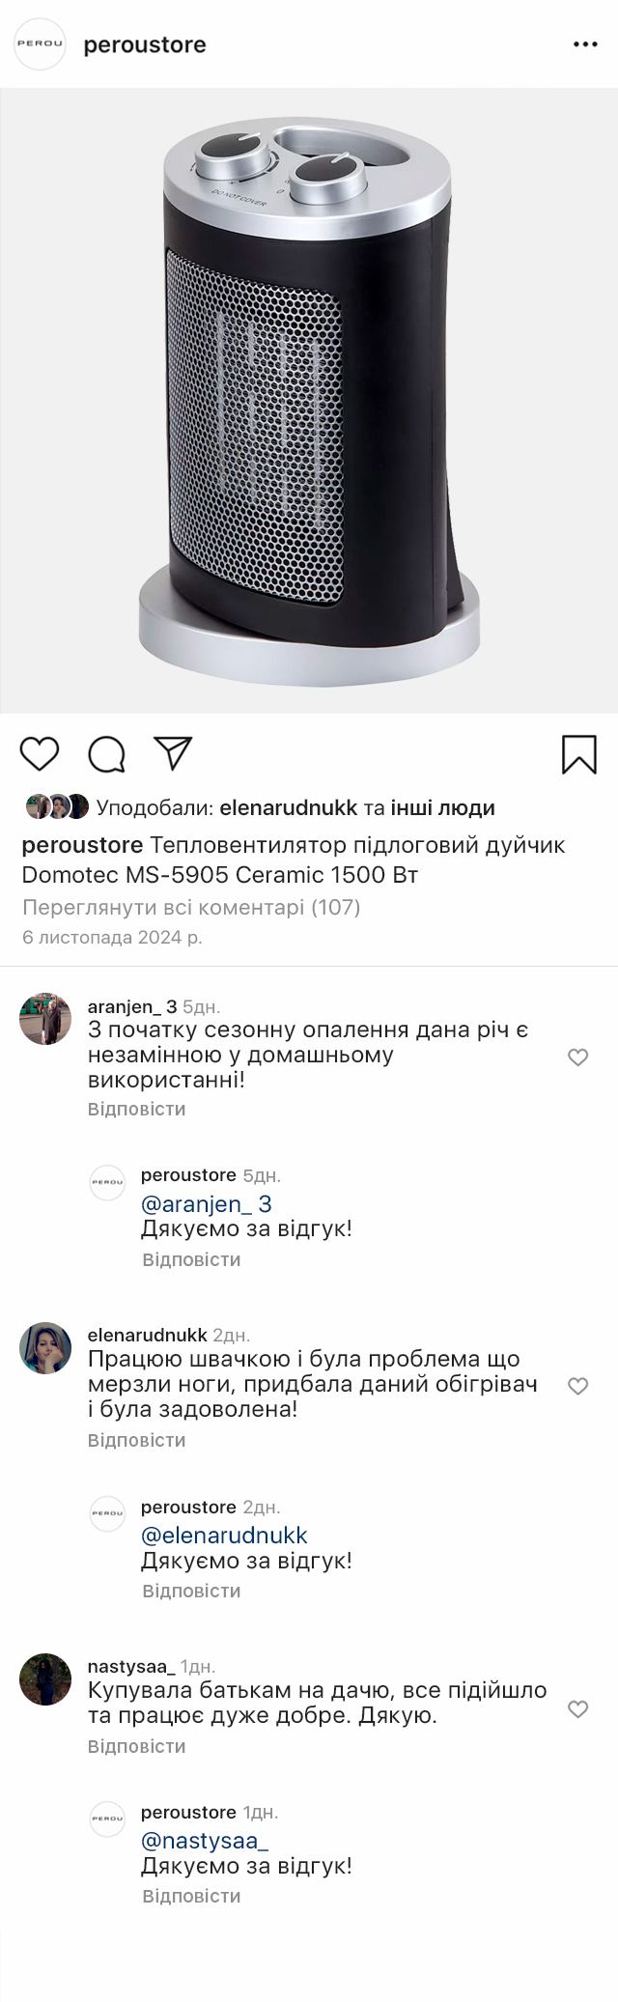This screenshot has width=618, height=2002.
Task: Save post with bookmark icon
Action: (579, 754)
